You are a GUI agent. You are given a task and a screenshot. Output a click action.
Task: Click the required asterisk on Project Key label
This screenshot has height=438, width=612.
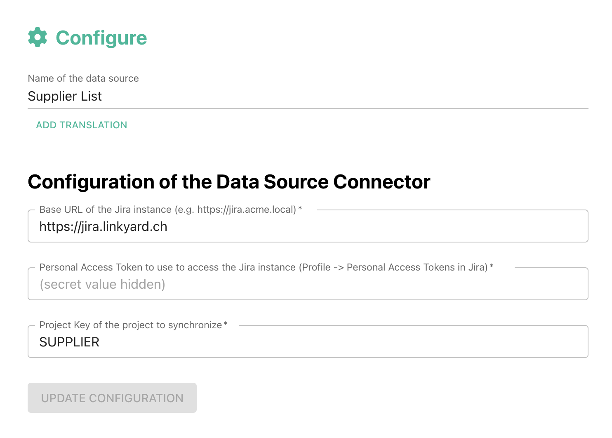[x=226, y=324]
